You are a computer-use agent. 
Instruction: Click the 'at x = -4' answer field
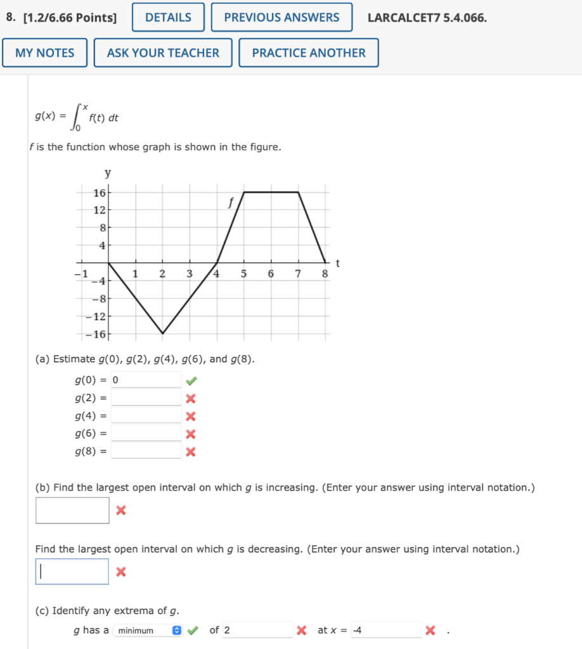[x=387, y=630]
